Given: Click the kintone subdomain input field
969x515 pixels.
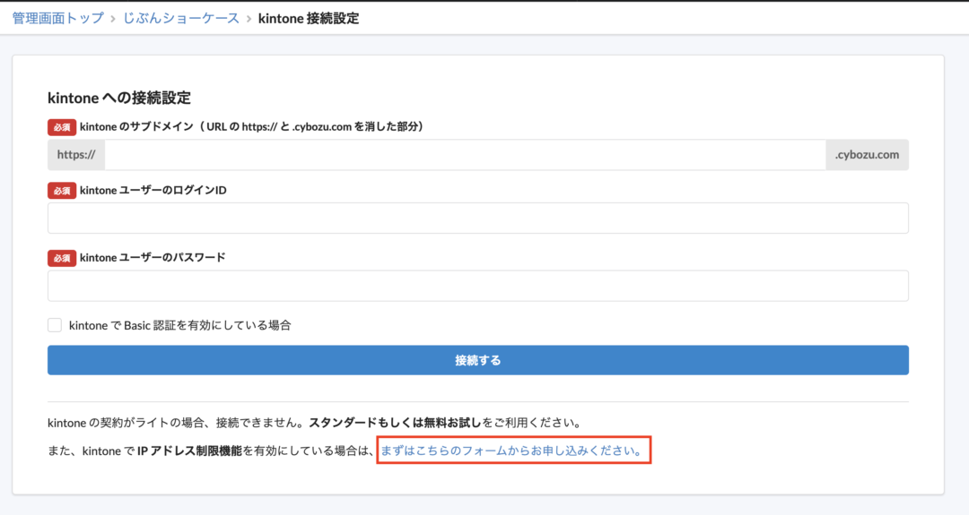Looking at the screenshot, I should 466,155.
